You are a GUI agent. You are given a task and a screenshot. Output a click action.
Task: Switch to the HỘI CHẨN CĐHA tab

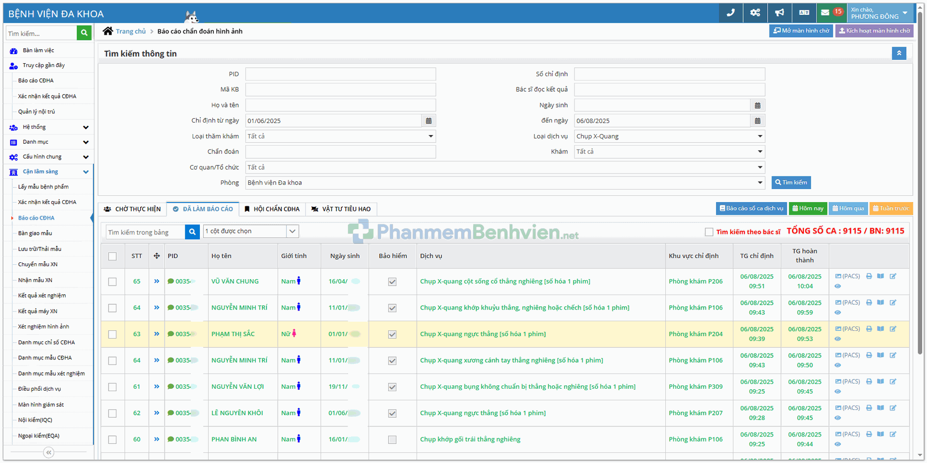tap(272, 209)
